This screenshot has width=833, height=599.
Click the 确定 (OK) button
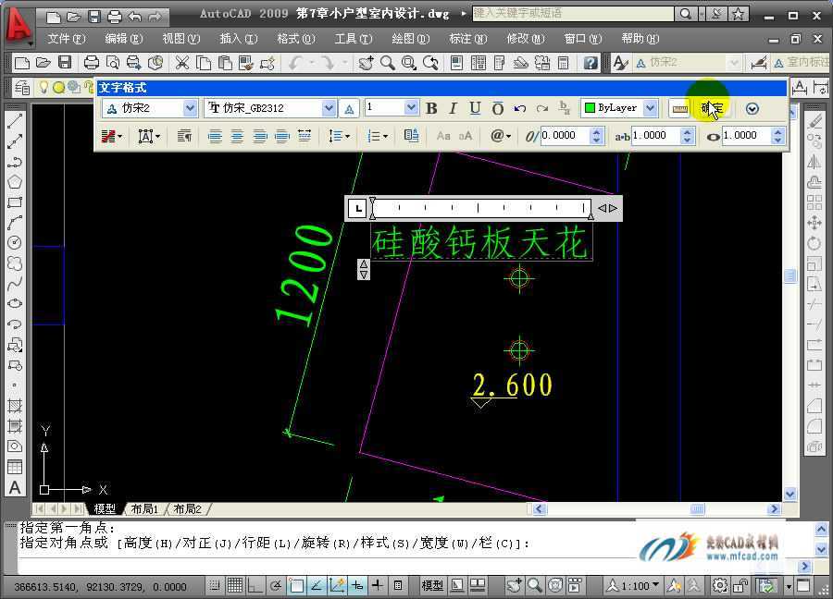(x=712, y=109)
